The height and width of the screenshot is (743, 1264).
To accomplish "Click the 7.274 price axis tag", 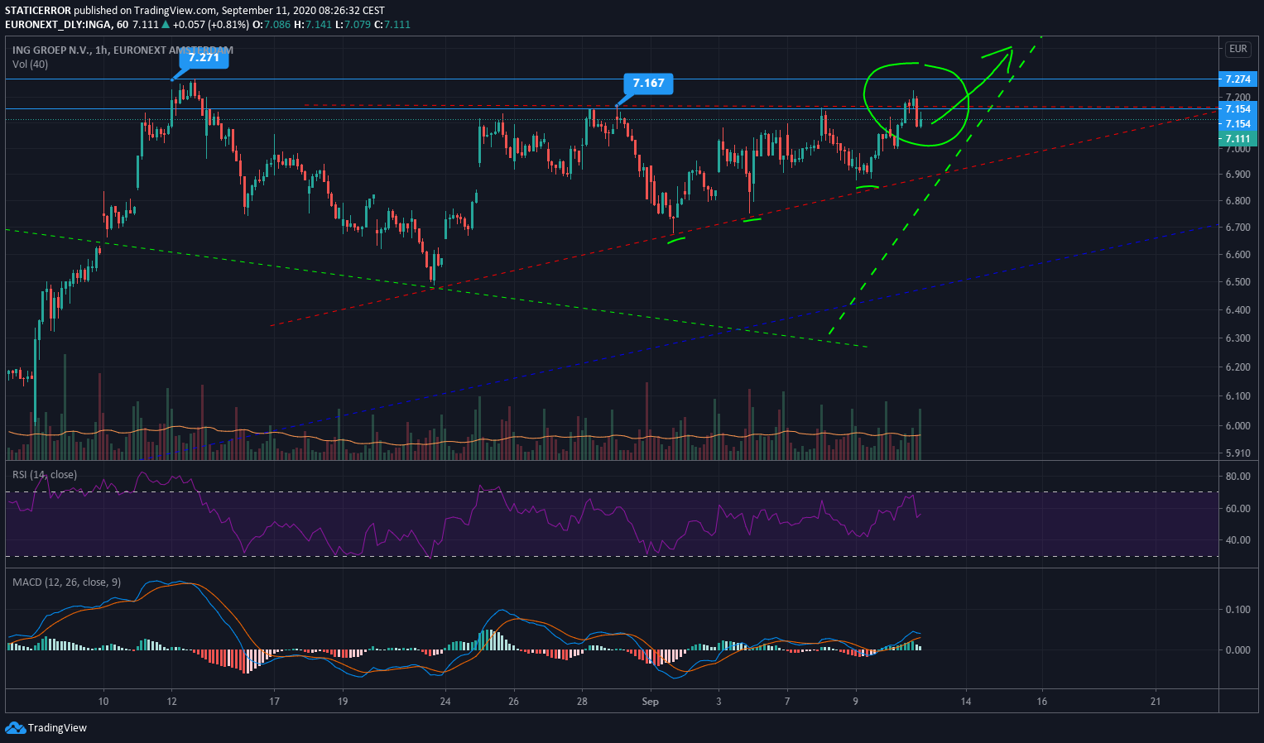I will 1238,79.
